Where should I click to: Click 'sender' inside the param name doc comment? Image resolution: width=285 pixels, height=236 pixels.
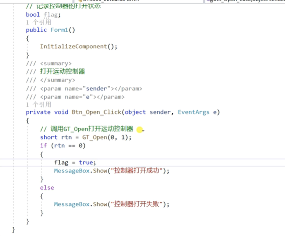97,88
